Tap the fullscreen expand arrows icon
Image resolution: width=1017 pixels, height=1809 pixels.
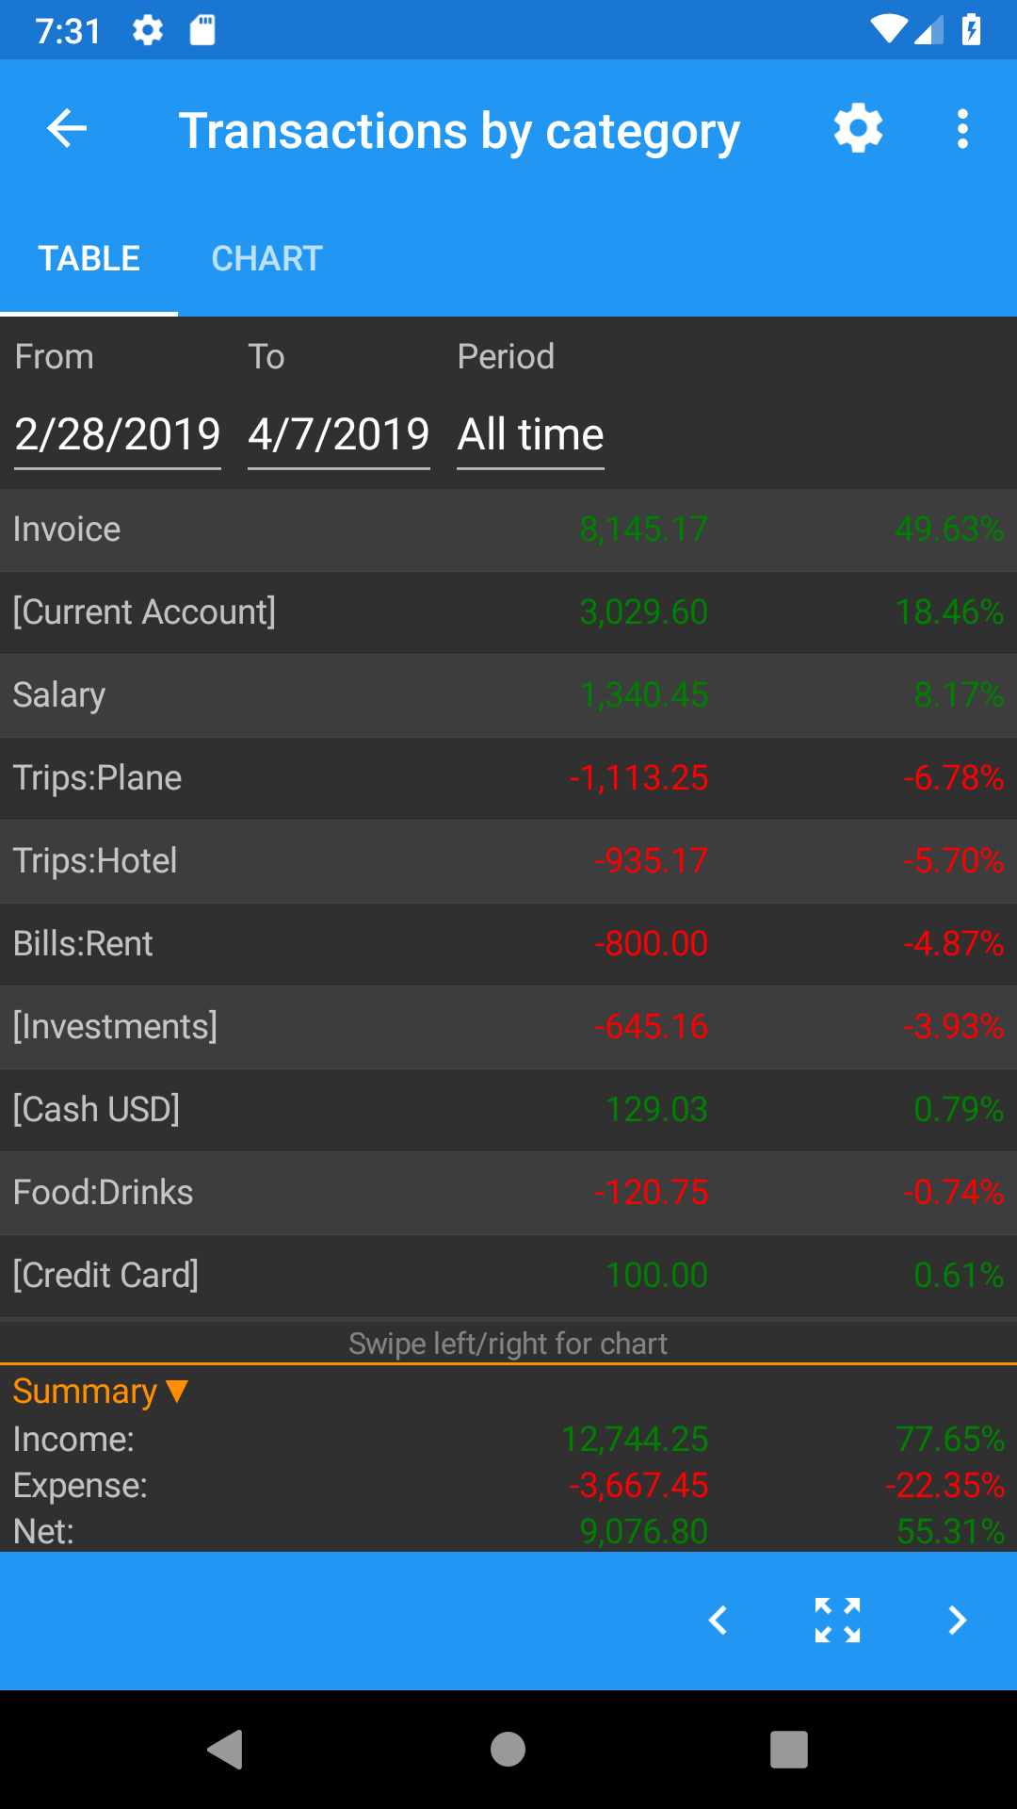click(837, 1620)
